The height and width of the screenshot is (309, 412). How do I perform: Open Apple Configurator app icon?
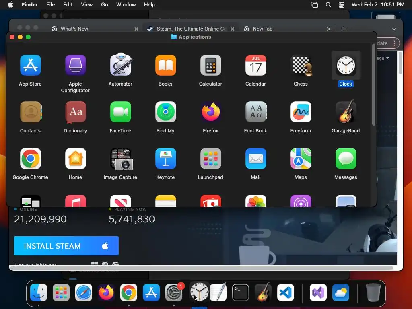point(75,65)
